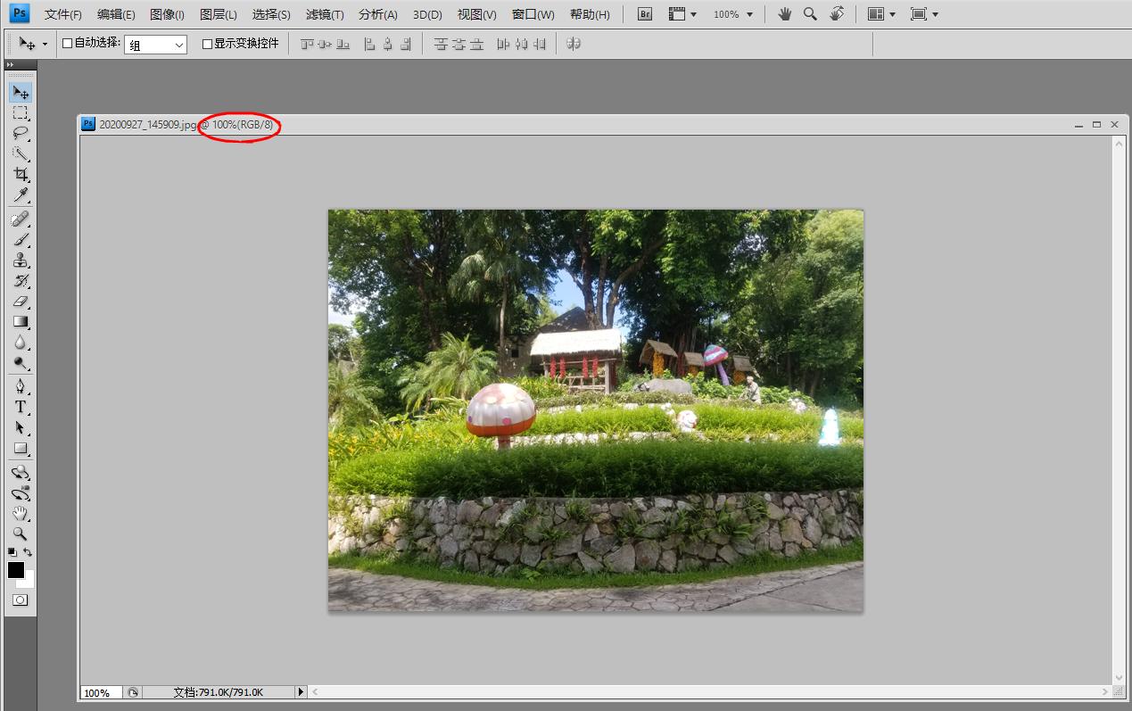Select the Eyedropper tool

click(x=21, y=194)
